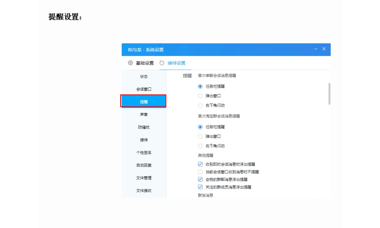The height and width of the screenshot is (228, 380).
Task: Open the 声音 settings section
Action: click(x=144, y=115)
